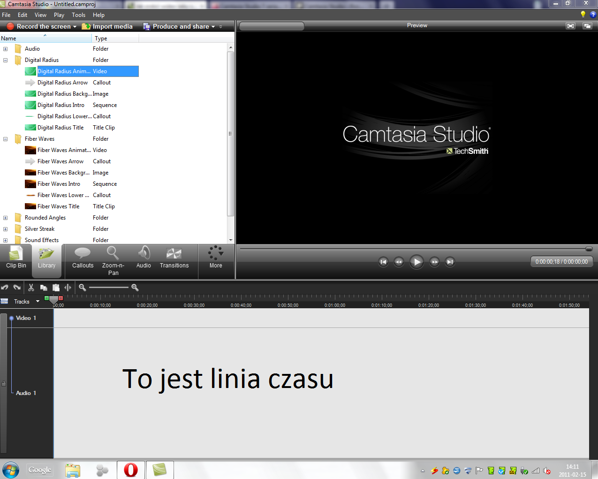Open the File menu
598x479 pixels.
(6, 15)
